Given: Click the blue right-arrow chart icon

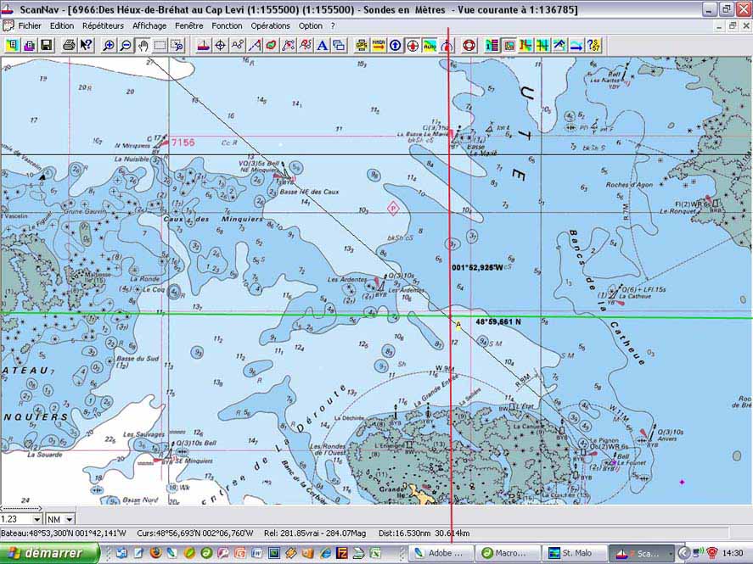Looking at the screenshot, I should point(576,46).
